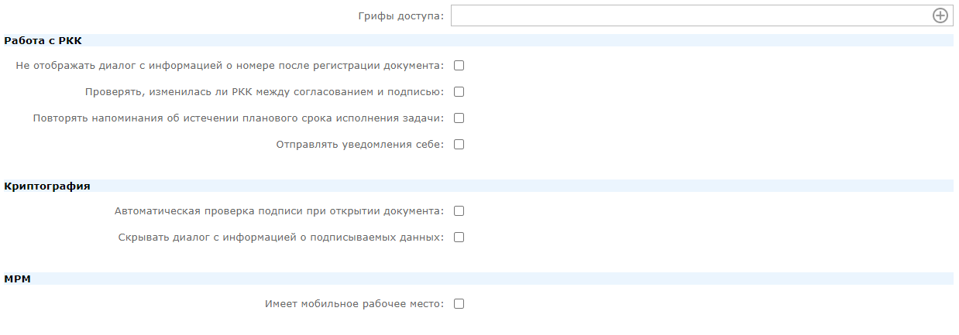Image resolution: width=959 pixels, height=335 pixels.
Task: Tick 'Проверять, изменилась ли РКК' checkbox
Action: pos(459,92)
